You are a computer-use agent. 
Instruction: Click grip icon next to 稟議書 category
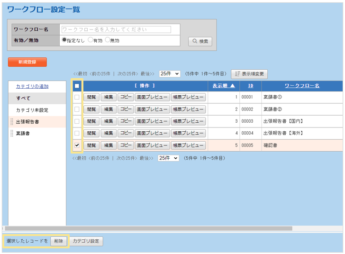12,134
